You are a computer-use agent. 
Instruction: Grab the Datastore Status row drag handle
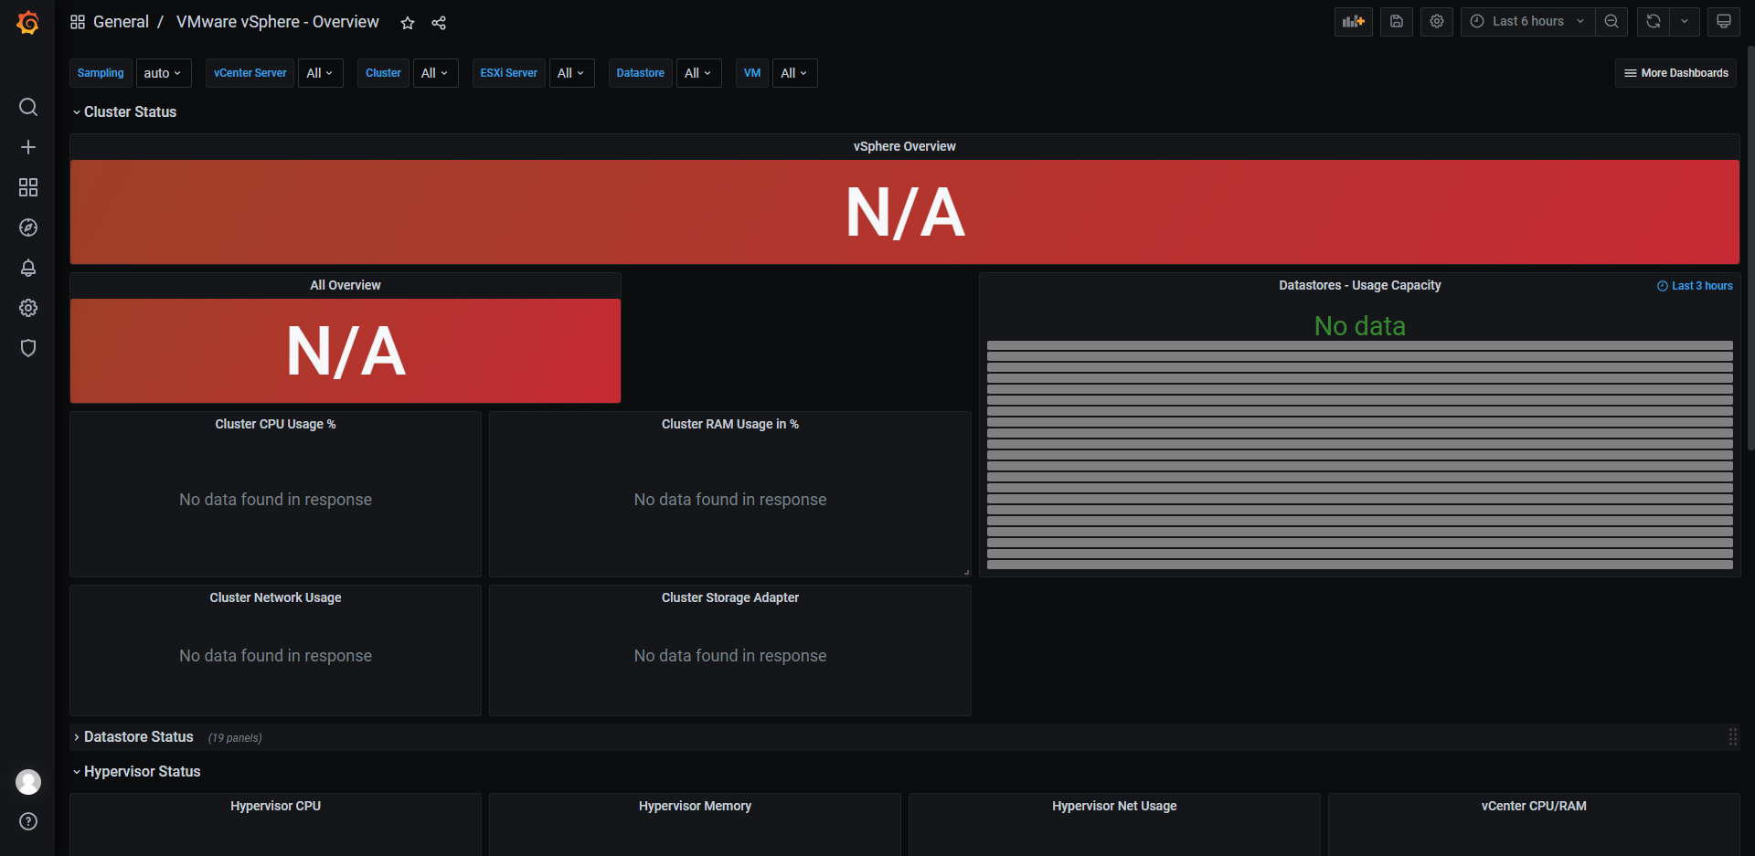pos(1732,737)
